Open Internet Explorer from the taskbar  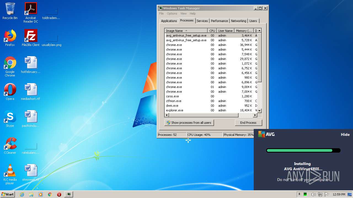point(22,194)
